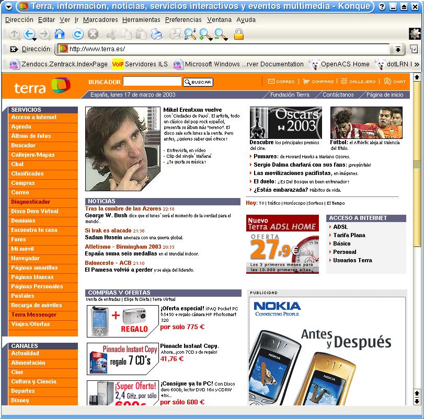Open the Herramientas menu
Image resolution: width=424 pixels, height=419 pixels.
[141, 20]
